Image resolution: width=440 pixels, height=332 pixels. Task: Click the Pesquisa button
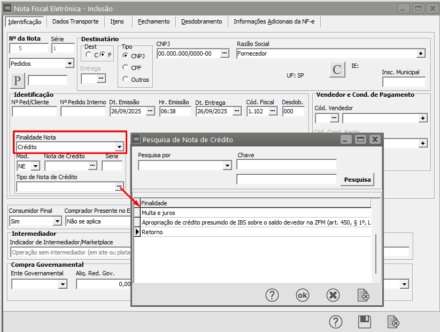[357, 180]
